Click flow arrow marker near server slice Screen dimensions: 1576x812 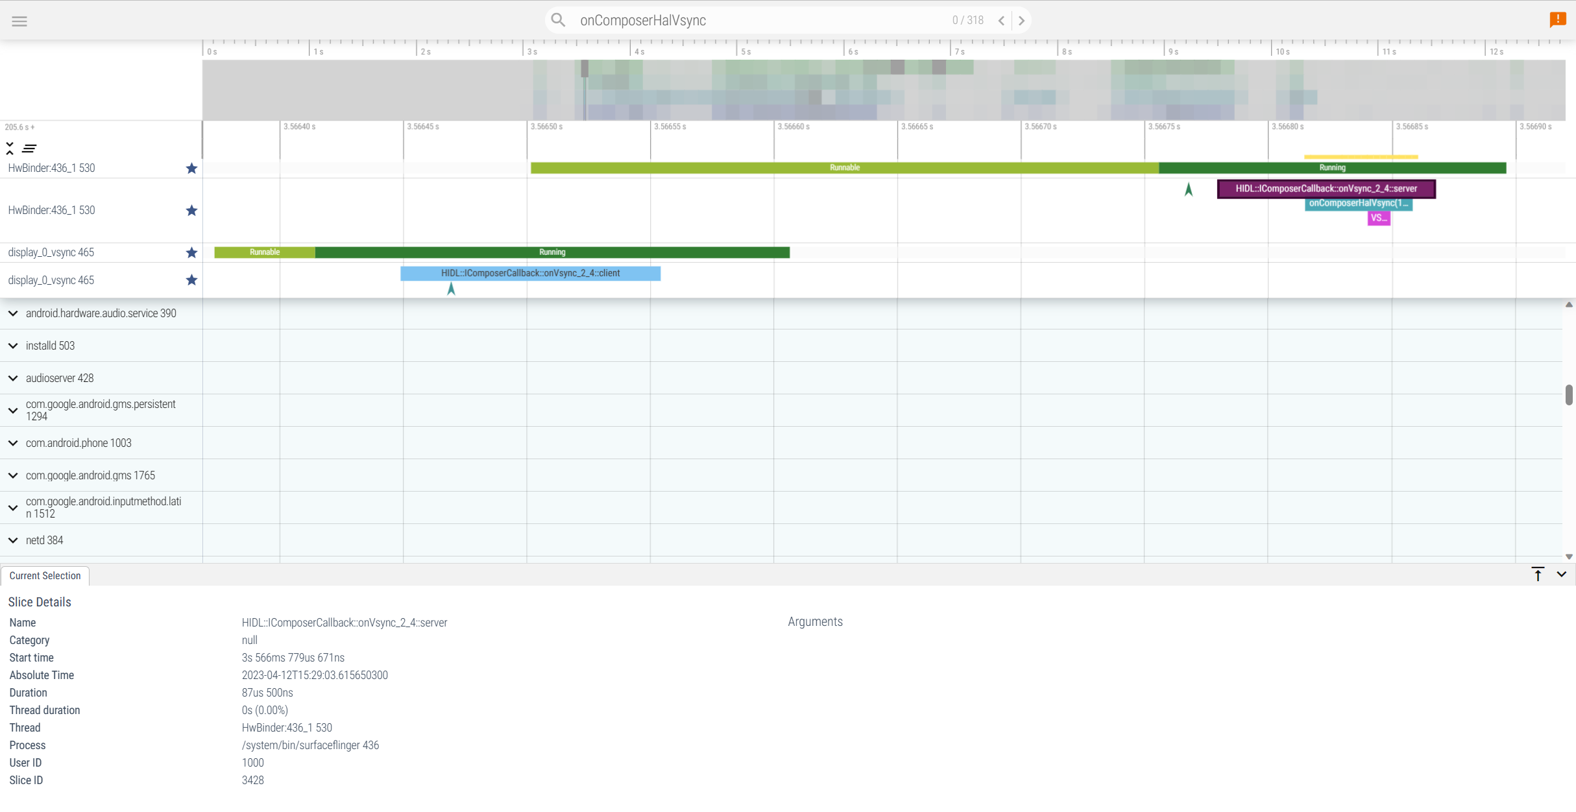coord(1189,189)
